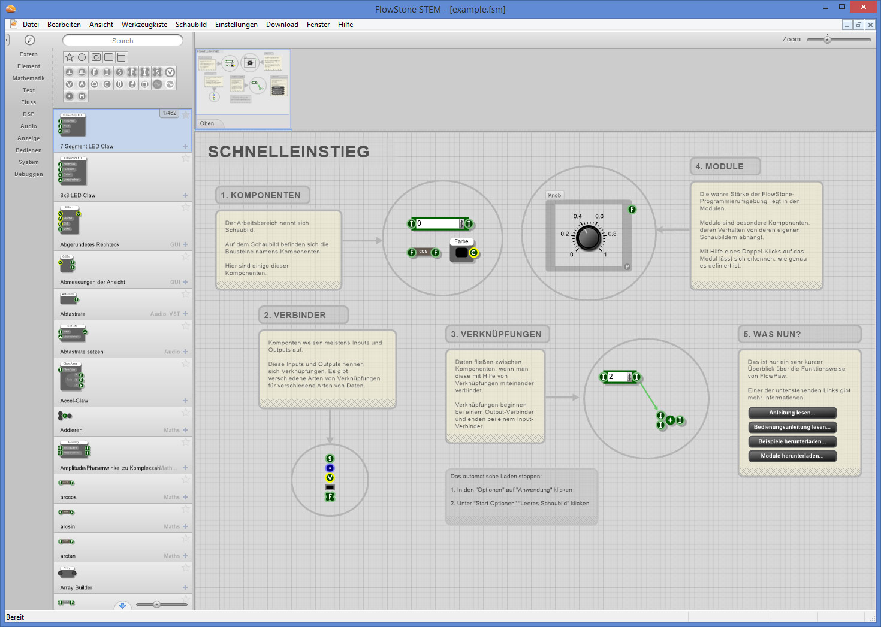The image size is (881, 627).
Task: Click the plus on arcsin row
Action: pos(185,526)
